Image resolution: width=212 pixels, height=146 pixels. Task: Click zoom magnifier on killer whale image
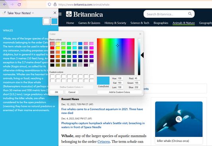click(x=179, y=119)
